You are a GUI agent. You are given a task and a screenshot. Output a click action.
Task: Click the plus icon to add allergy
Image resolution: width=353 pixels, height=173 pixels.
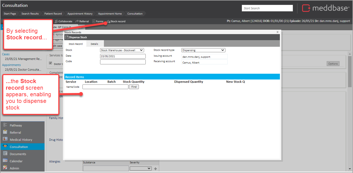tap(156, 169)
